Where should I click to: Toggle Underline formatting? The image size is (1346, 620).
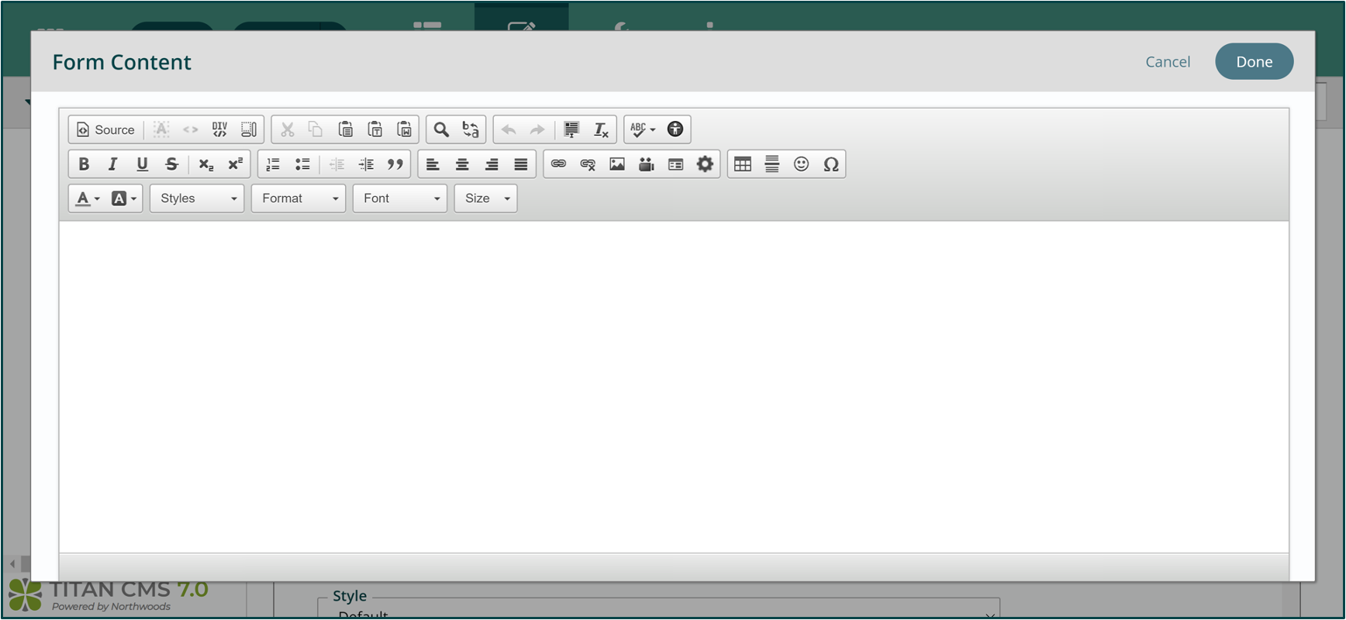click(x=142, y=164)
